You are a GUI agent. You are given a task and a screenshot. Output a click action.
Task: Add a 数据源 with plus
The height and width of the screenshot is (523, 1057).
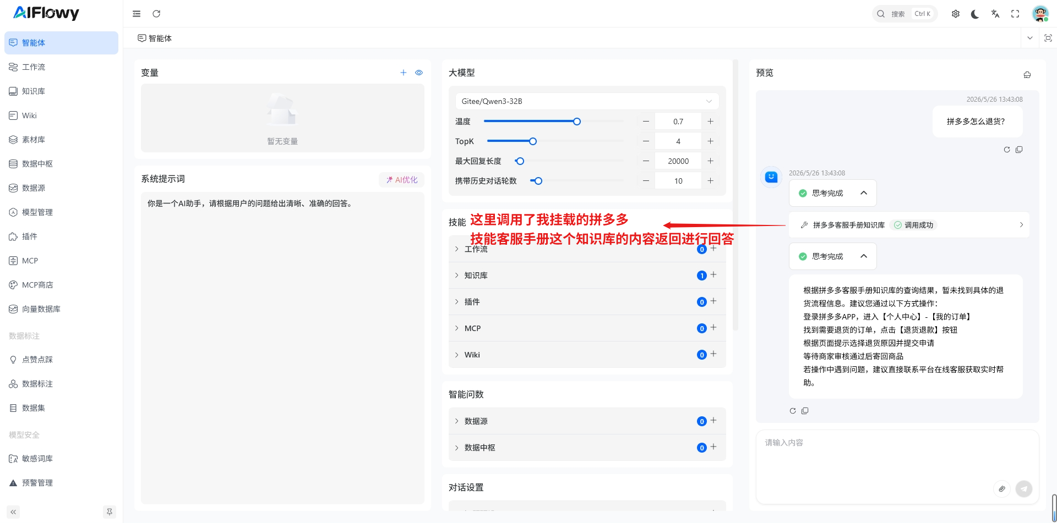click(x=713, y=421)
